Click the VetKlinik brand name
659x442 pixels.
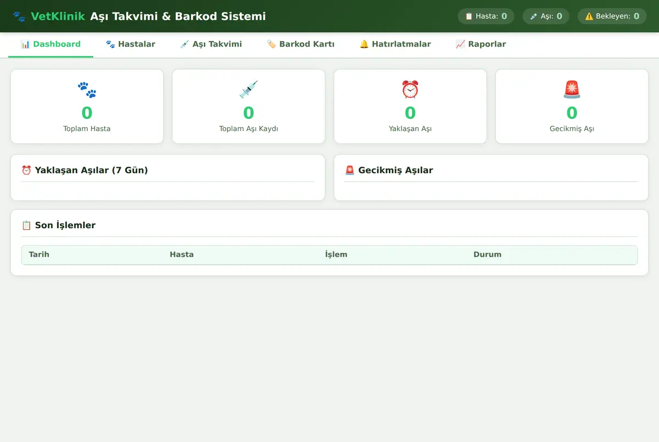(58, 16)
